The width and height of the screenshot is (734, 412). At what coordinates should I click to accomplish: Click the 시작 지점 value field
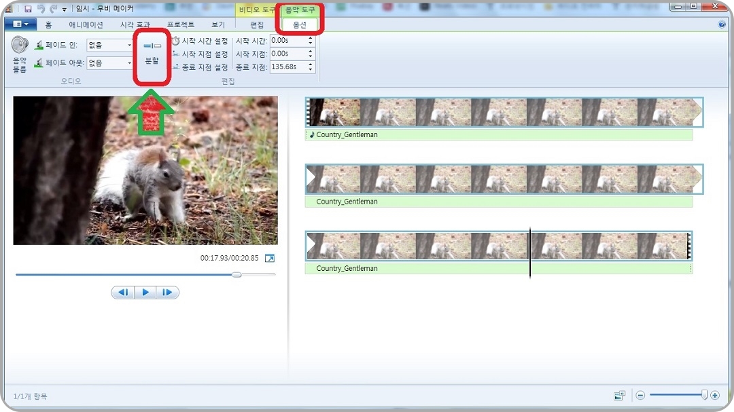[x=288, y=54]
